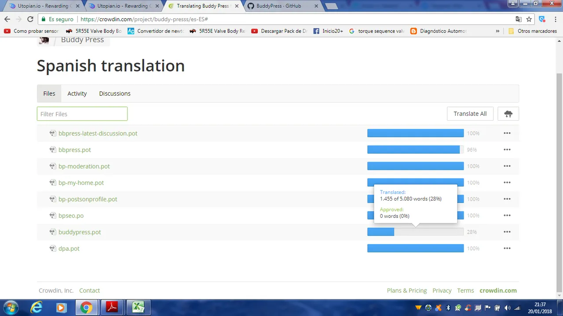This screenshot has width=563, height=316.
Task: Open Plans & Pricing footer link
Action: point(407,291)
